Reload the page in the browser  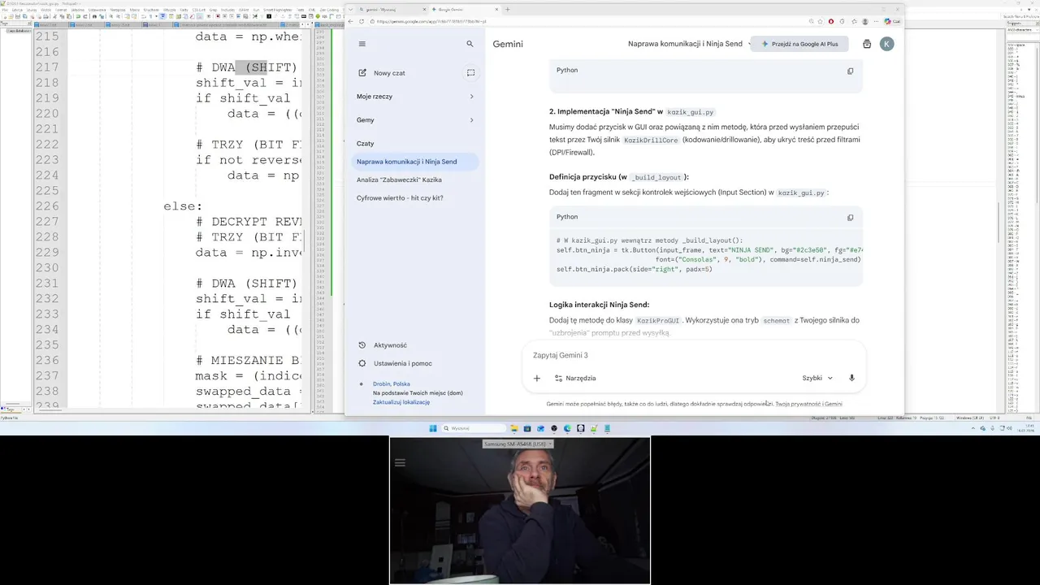[x=362, y=21]
